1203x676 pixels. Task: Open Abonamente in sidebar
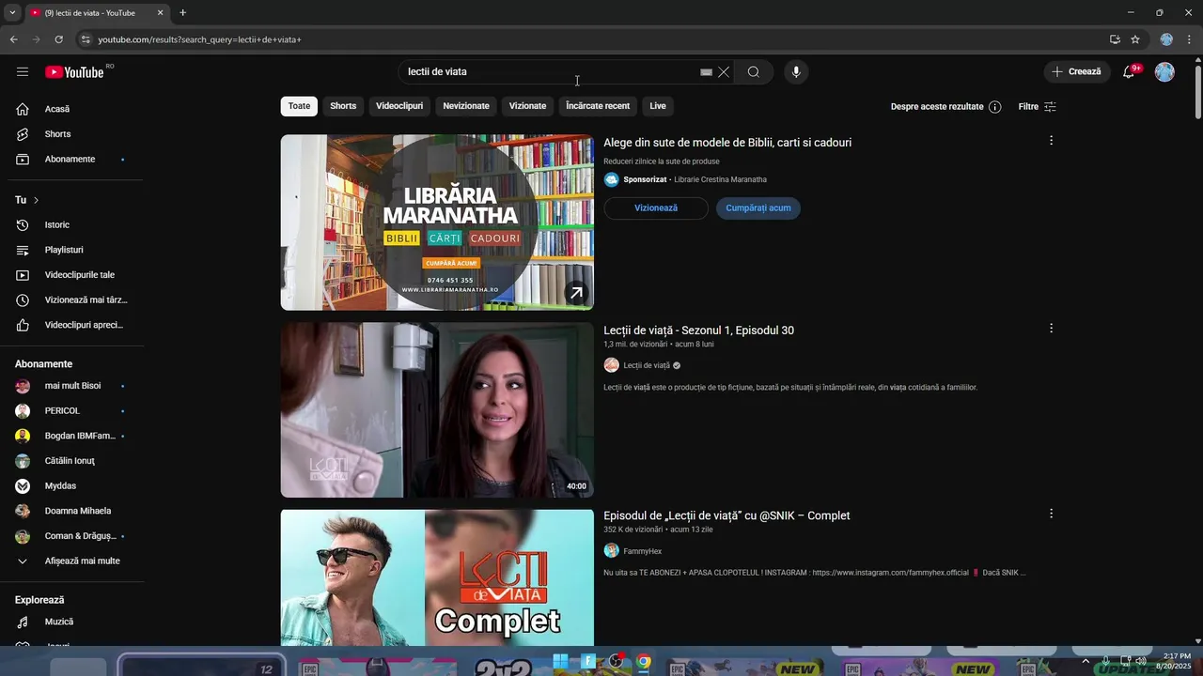click(x=72, y=159)
